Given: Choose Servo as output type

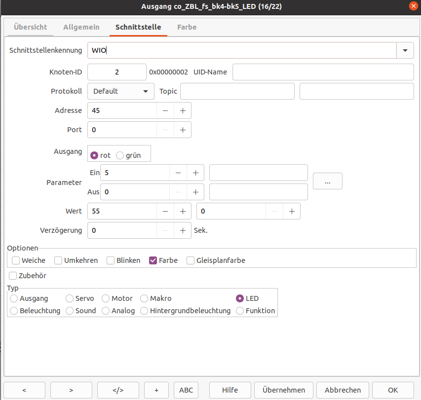Looking at the screenshot, I should pos(70,298).
